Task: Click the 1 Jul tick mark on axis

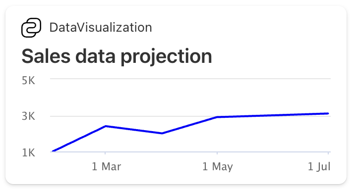Action: [328, 153]
